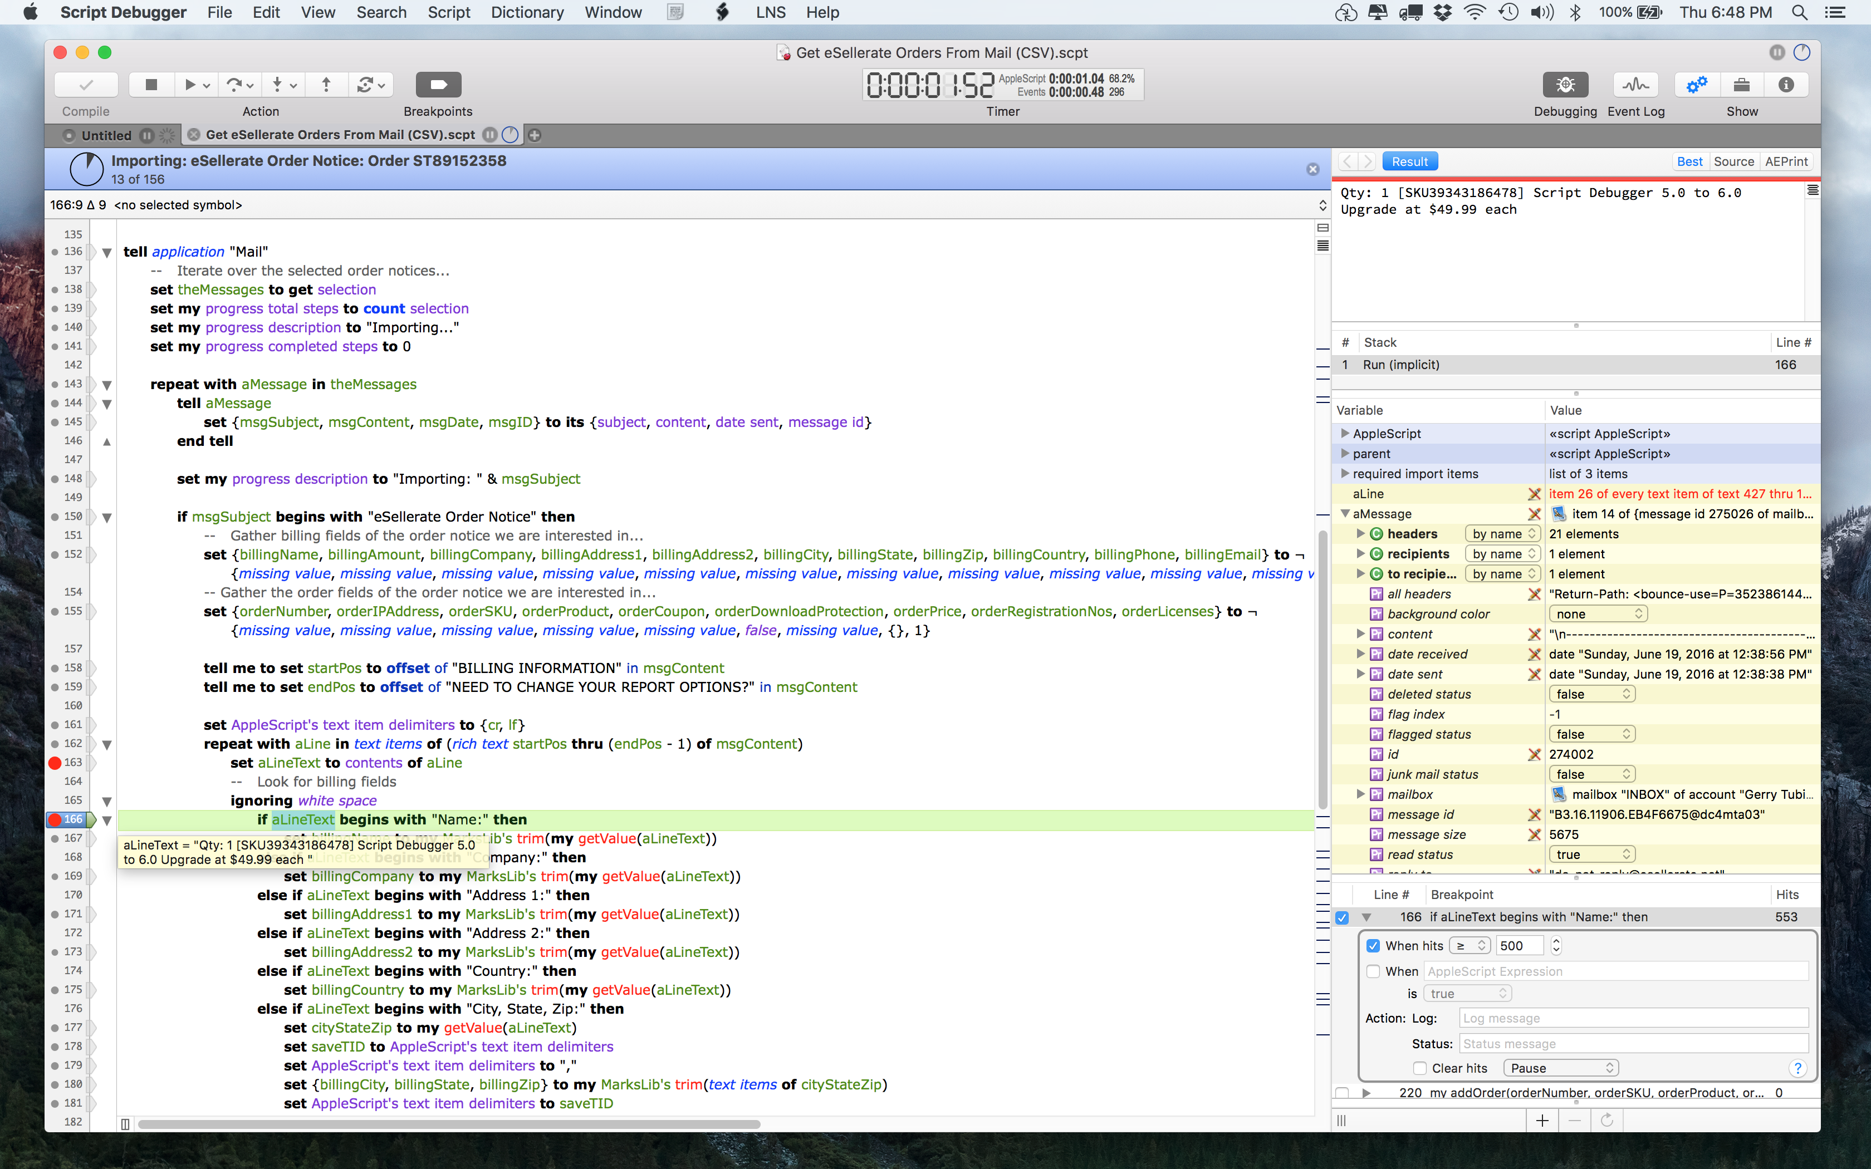Select the Run (implicit) stack frame
The height and width of the screenshot is (1169, 1871).
pyautogui.click(x=1576, y=364)
